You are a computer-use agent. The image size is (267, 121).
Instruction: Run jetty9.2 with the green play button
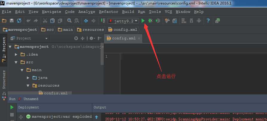click(143, 21)
